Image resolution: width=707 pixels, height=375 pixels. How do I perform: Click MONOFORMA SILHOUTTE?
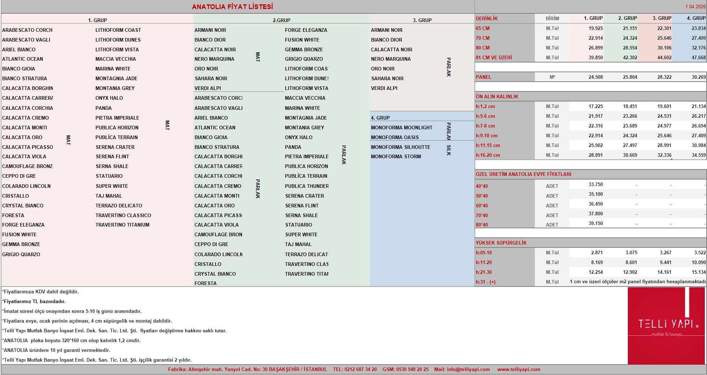point(401,147)
